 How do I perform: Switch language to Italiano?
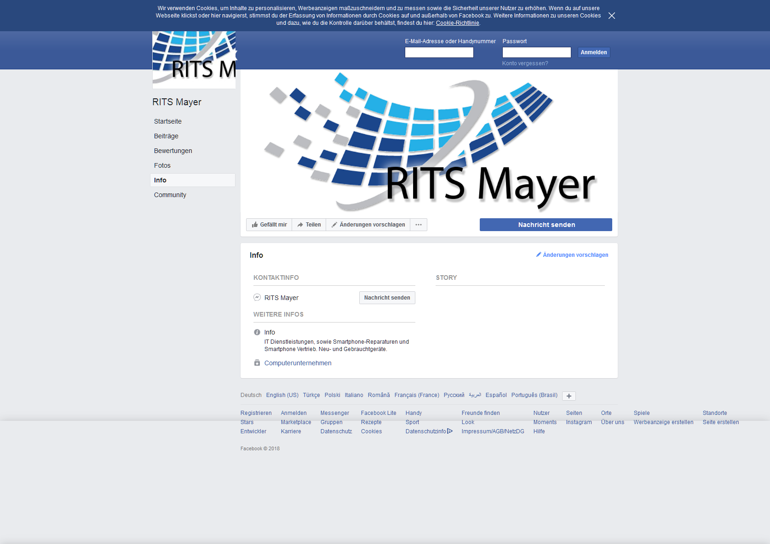[x=354, y=395]
